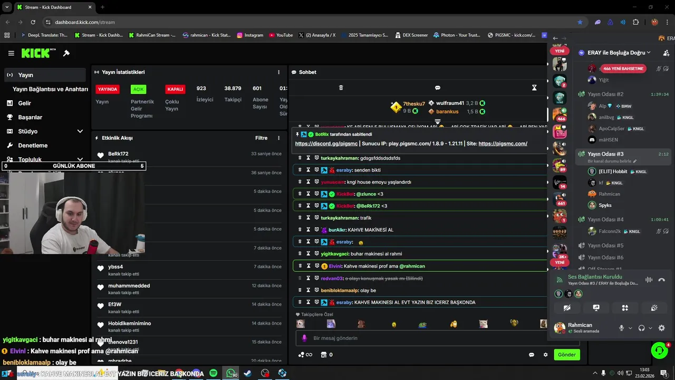Image resolution: width=675 pixels, height=380 pixels.
Task: Bookmark this page with star icon
Action: (x=580, y=22)
